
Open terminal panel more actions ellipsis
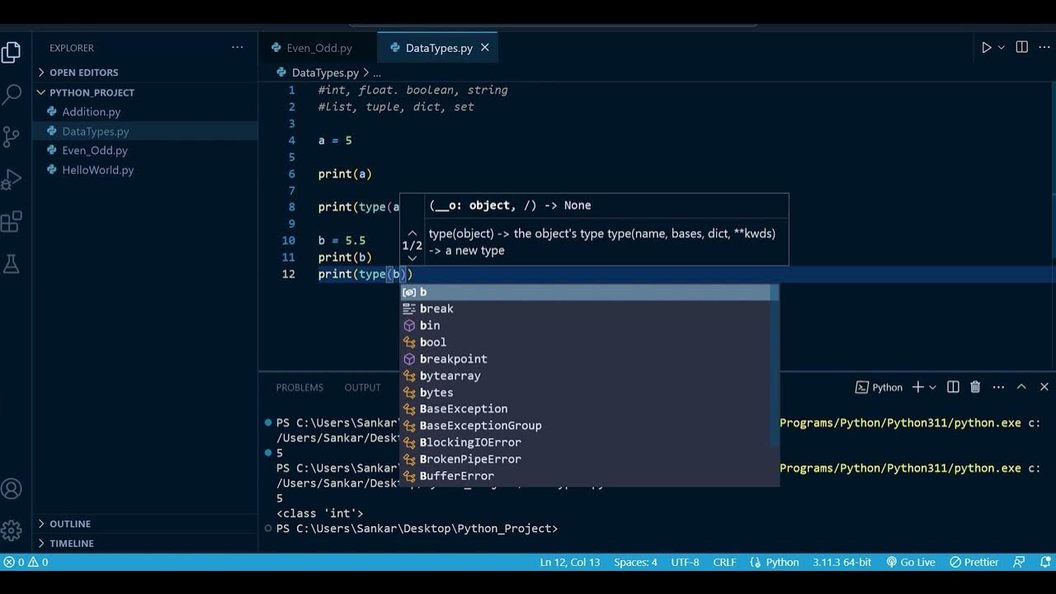tap(998, 387)
